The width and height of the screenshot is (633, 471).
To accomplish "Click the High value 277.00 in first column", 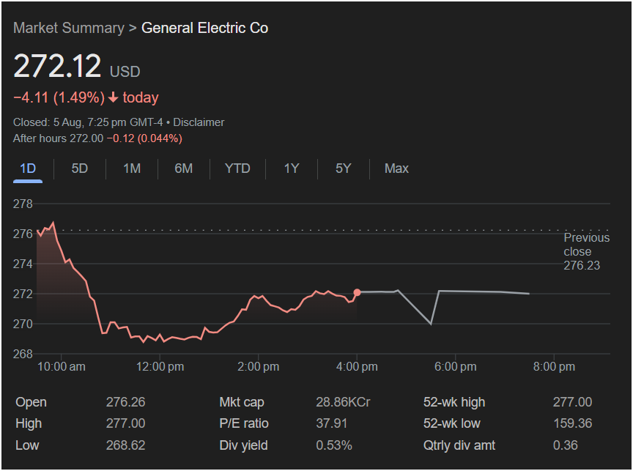I will tap(125, 423).
